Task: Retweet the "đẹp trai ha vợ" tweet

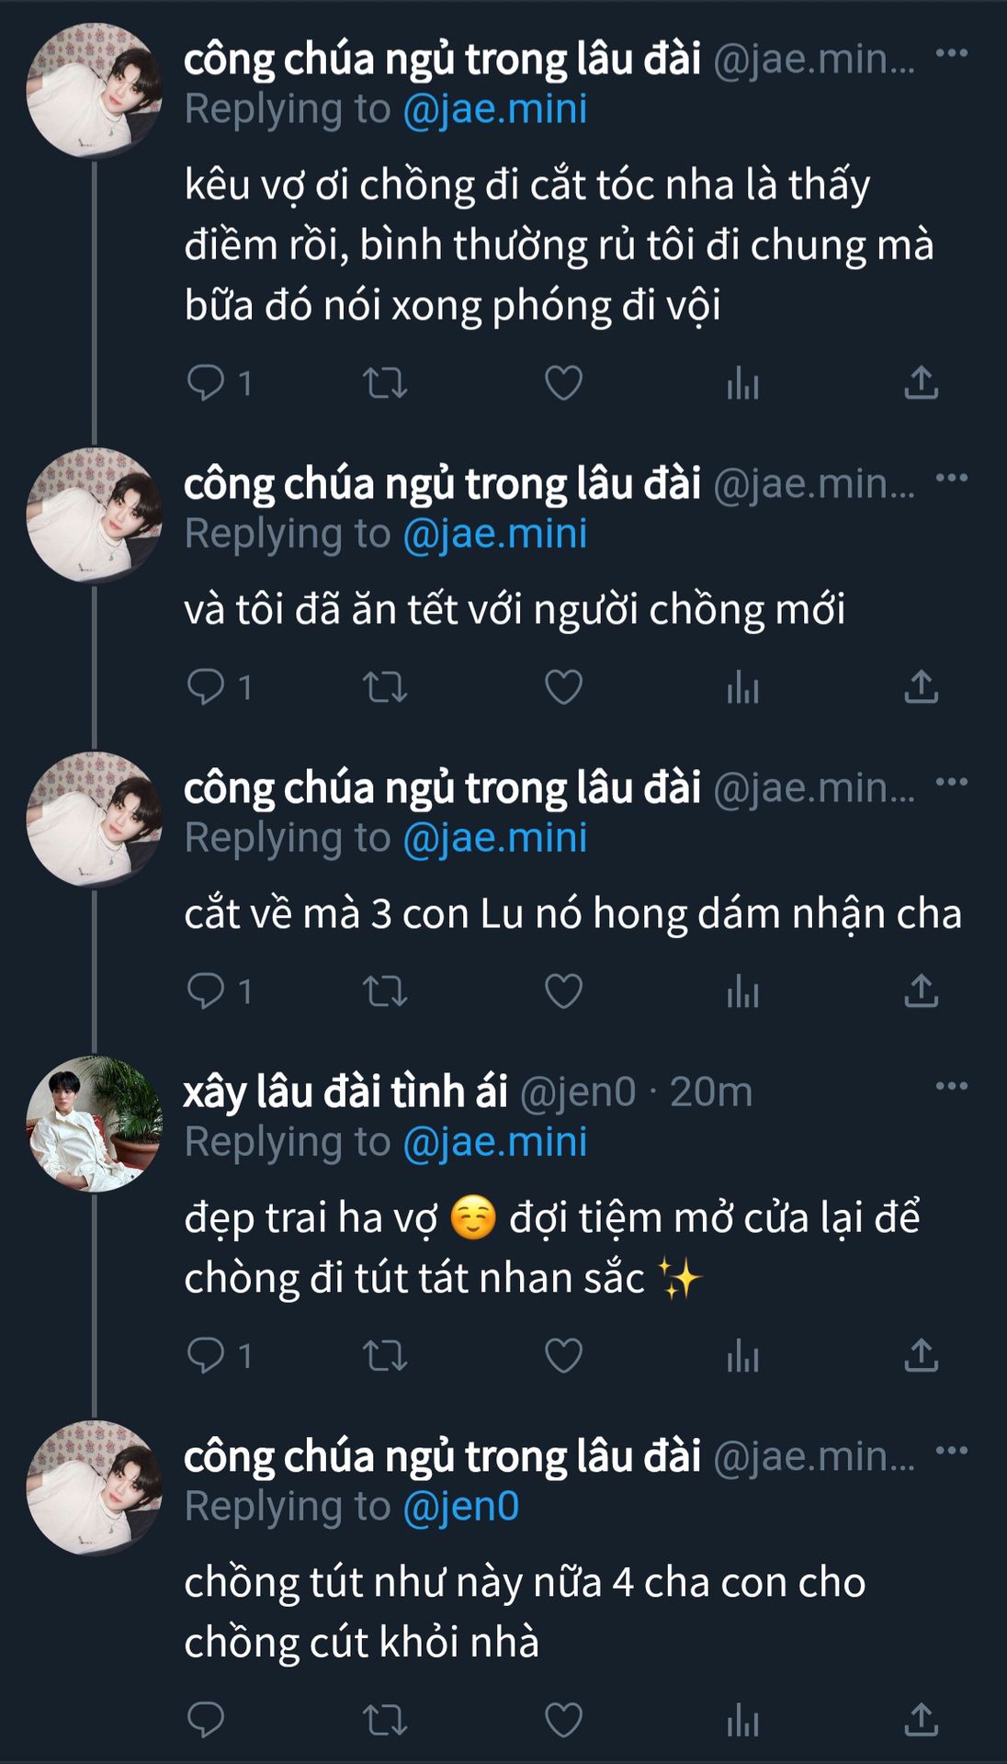Action: coord(385,1355)
